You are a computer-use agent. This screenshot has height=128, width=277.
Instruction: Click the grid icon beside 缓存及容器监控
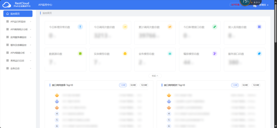7,45
